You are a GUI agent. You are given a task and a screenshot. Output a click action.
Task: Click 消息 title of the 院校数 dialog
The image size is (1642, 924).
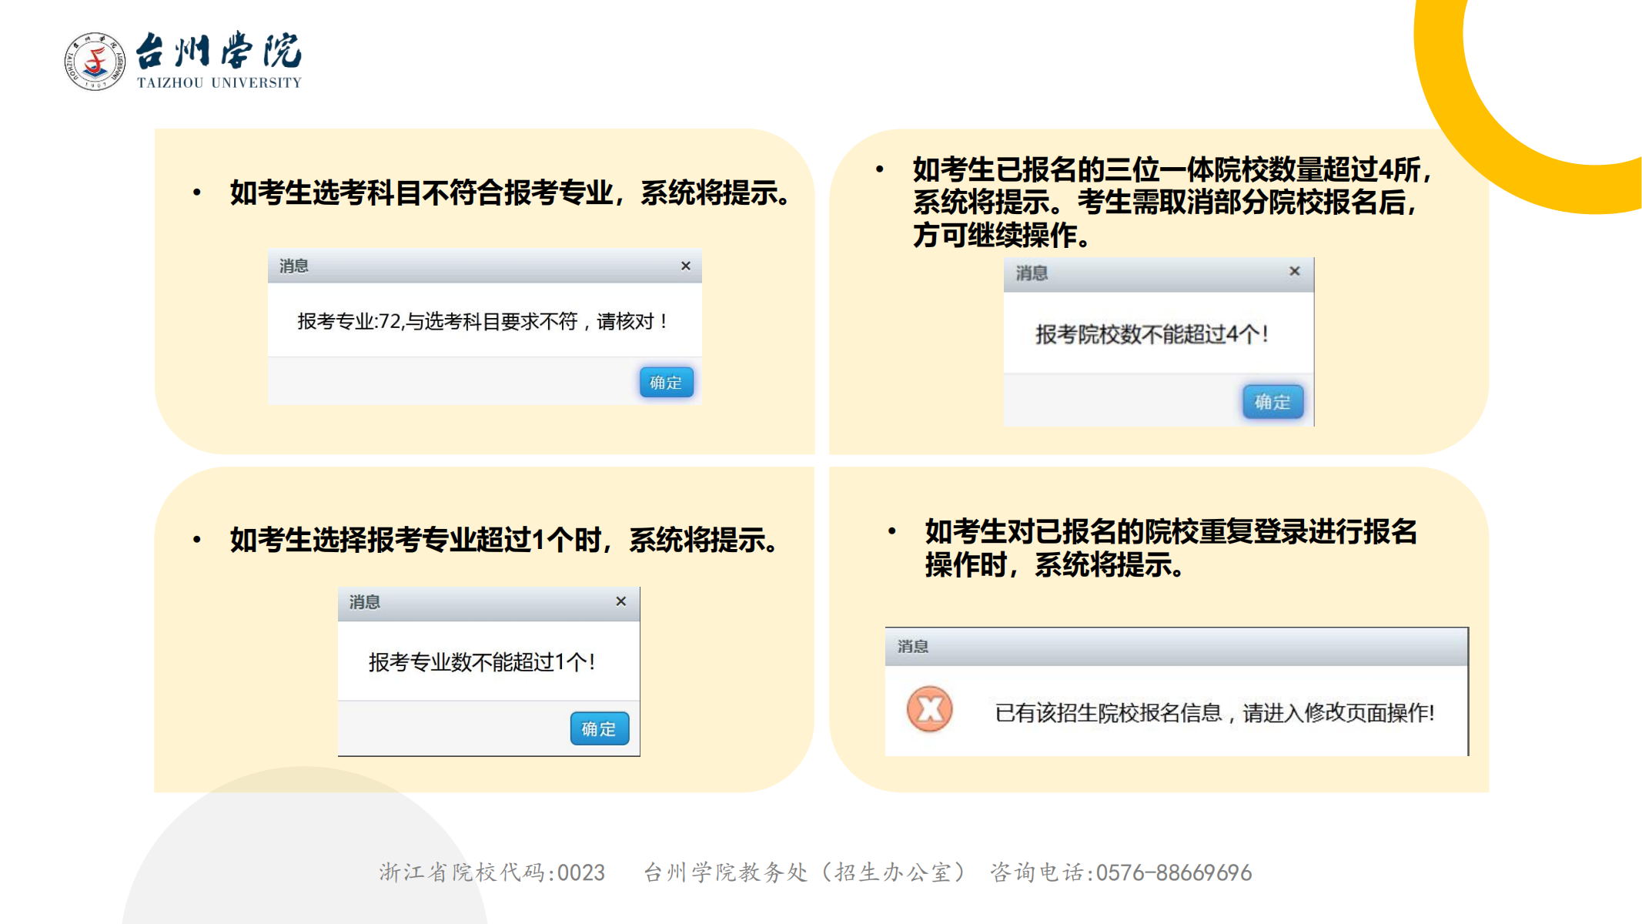[x=1032, y=273]
